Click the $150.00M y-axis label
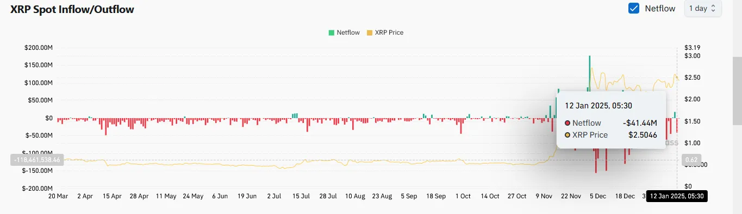 click(38, 65)
